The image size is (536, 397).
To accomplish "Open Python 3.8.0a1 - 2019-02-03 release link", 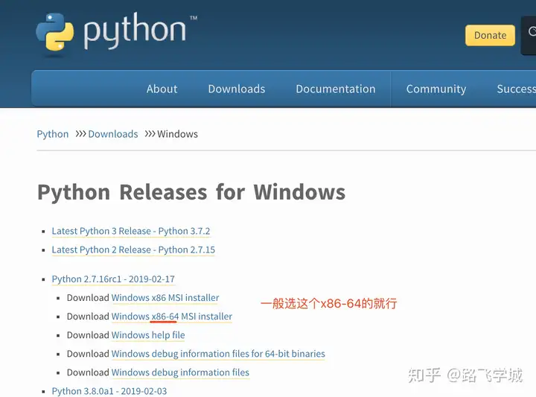I will pos(109,391).
